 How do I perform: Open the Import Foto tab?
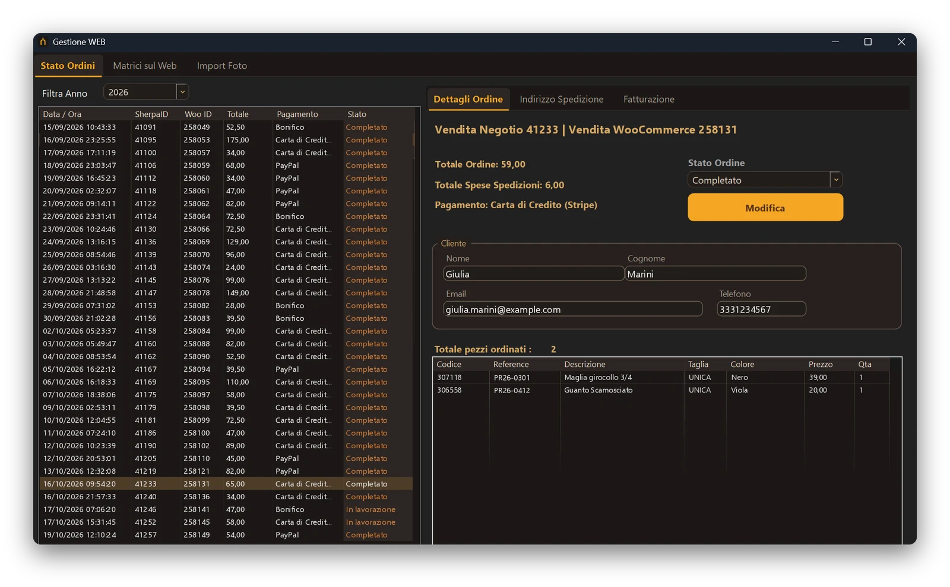point(222,66)
